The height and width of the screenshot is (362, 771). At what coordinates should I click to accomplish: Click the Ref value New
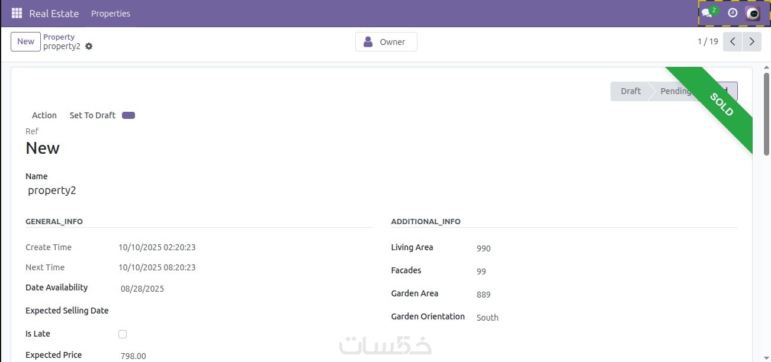click(43, 148)
